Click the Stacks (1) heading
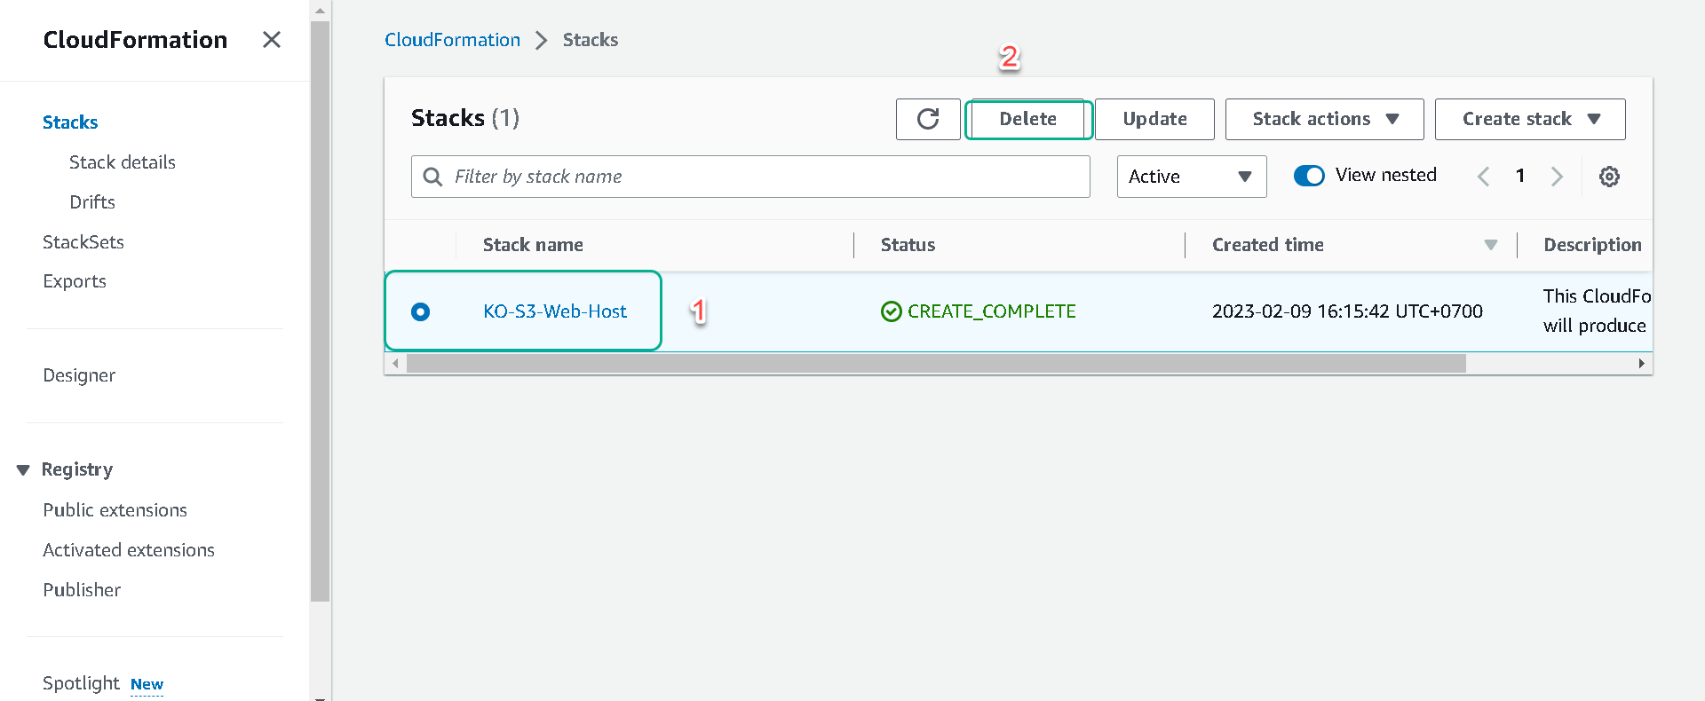The height and width of the screenshot is (701, 1705). click(465, 118)
